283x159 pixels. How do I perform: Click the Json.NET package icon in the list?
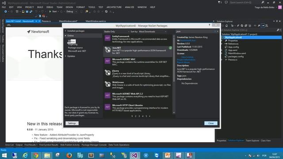[107, 49]
